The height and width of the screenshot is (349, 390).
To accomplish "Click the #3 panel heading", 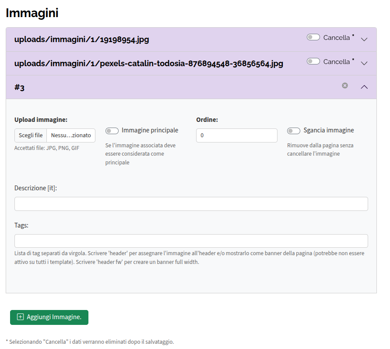I will (19, 87).
